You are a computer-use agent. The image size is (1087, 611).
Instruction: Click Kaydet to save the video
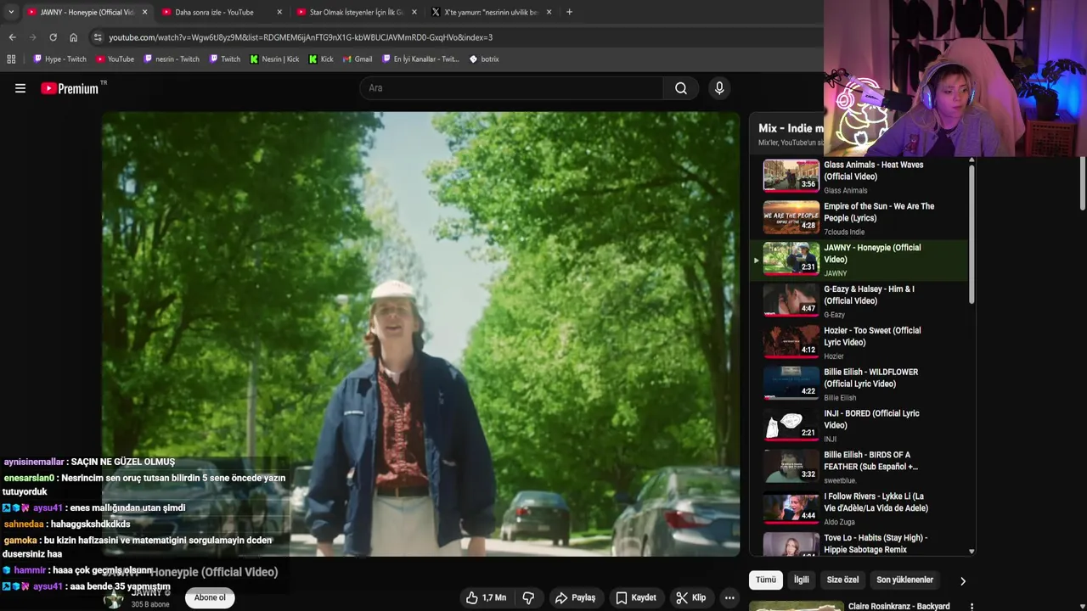pyautogui.click(x=636, y=597)
